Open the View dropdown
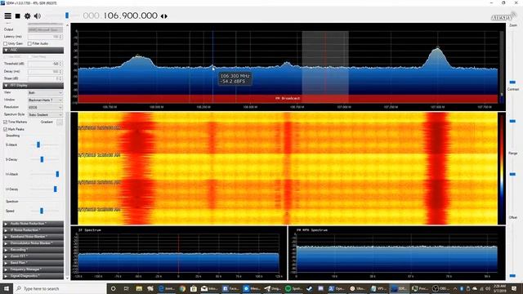523x294 pixels. coord(46,92)
